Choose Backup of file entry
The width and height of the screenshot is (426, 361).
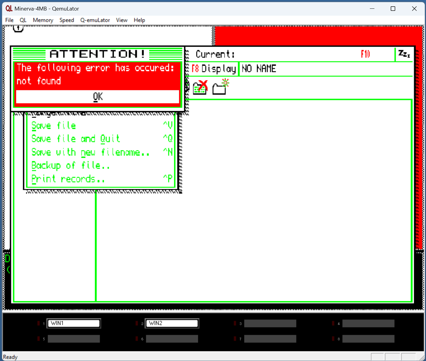[x=102, y=165]
